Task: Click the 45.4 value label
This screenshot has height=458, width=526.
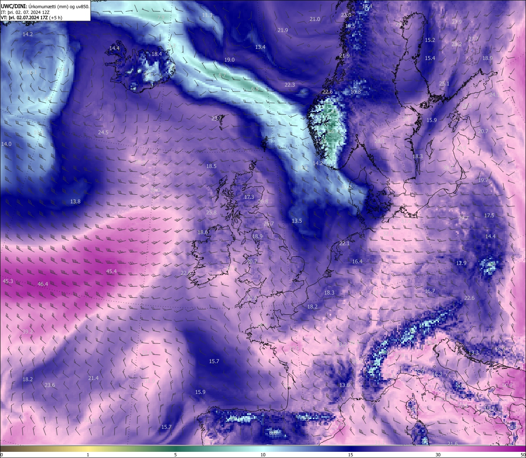Action: tap(111, 271)
